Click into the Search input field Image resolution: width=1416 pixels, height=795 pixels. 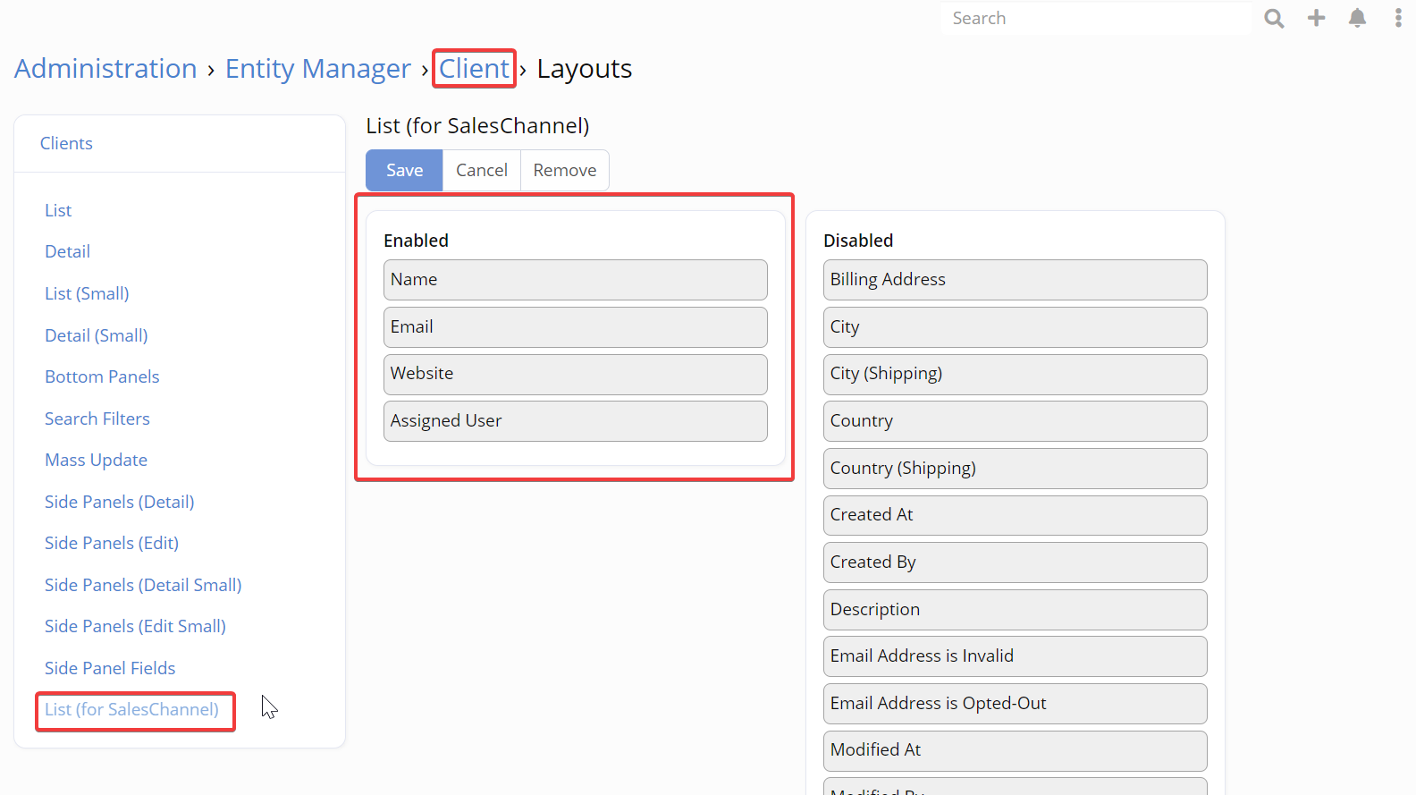pos(1096,19)
